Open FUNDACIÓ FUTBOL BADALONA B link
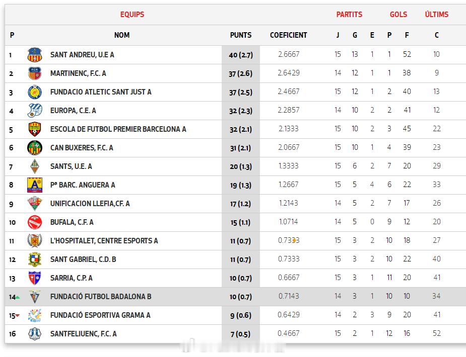 click(101, 297)
